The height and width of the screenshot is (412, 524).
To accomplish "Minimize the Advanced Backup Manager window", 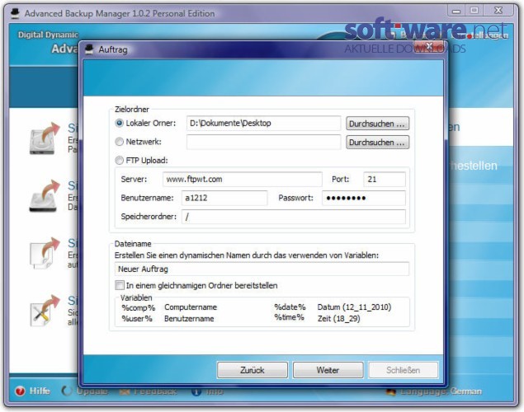I will [x=456, y=11].
